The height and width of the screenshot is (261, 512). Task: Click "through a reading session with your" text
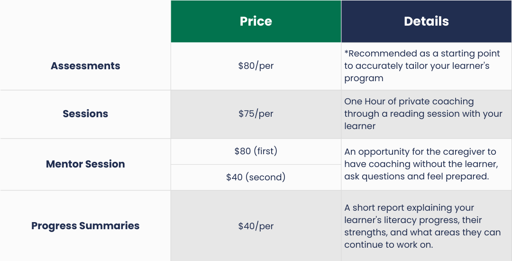423,114
